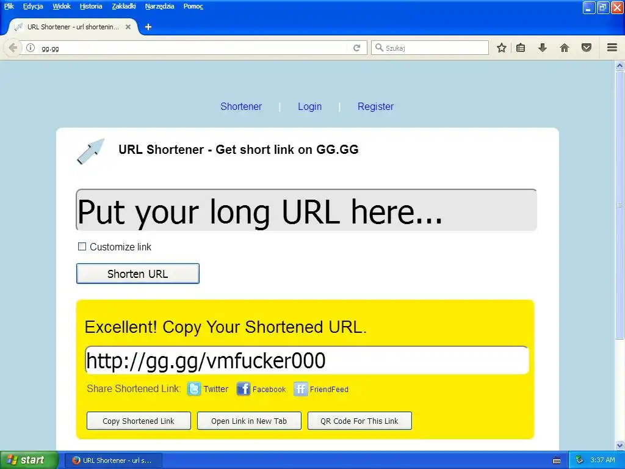Click the browser back arrow button
This screenshot has height=469, width=625.
click(12, 48)
